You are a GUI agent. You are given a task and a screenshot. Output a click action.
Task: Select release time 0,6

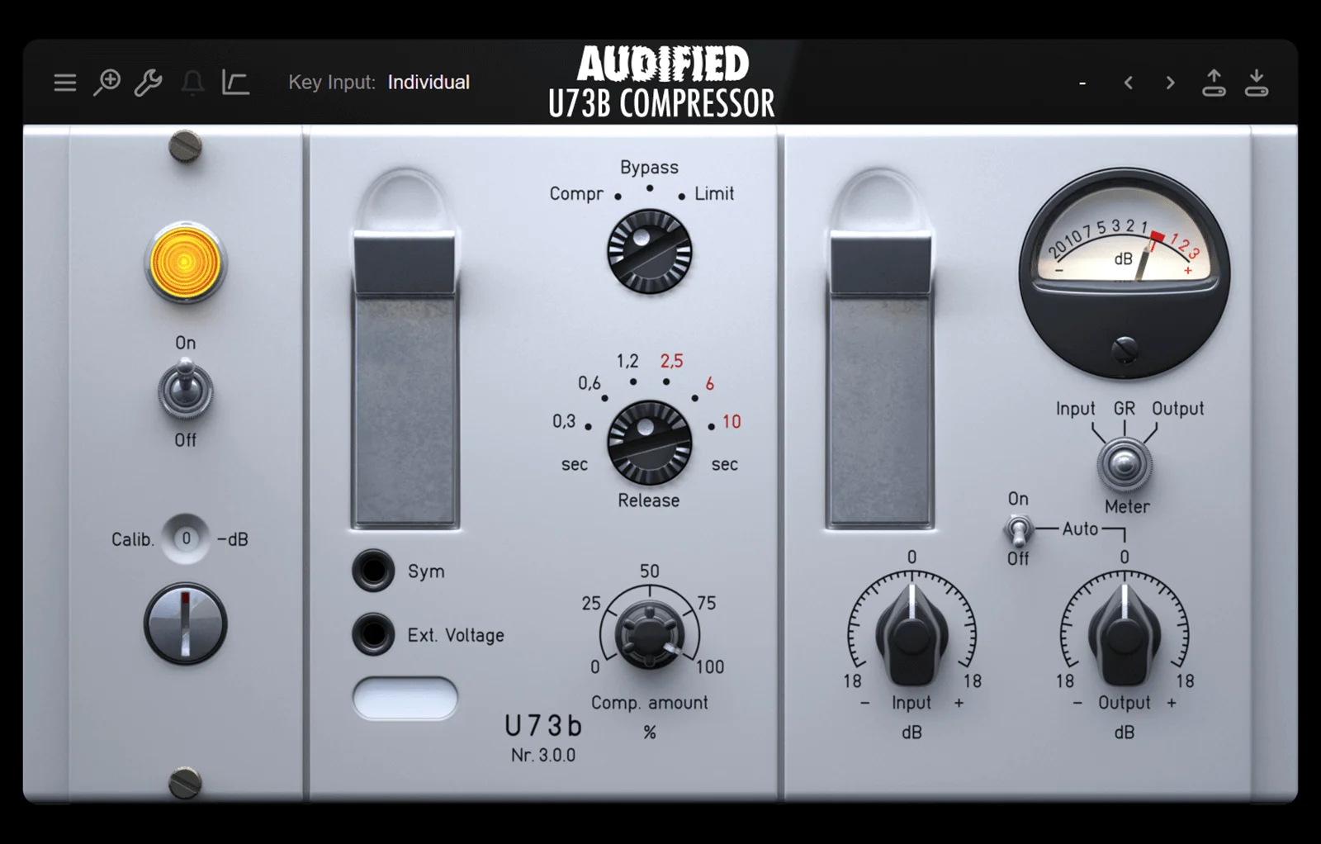(x=589, y=382)
